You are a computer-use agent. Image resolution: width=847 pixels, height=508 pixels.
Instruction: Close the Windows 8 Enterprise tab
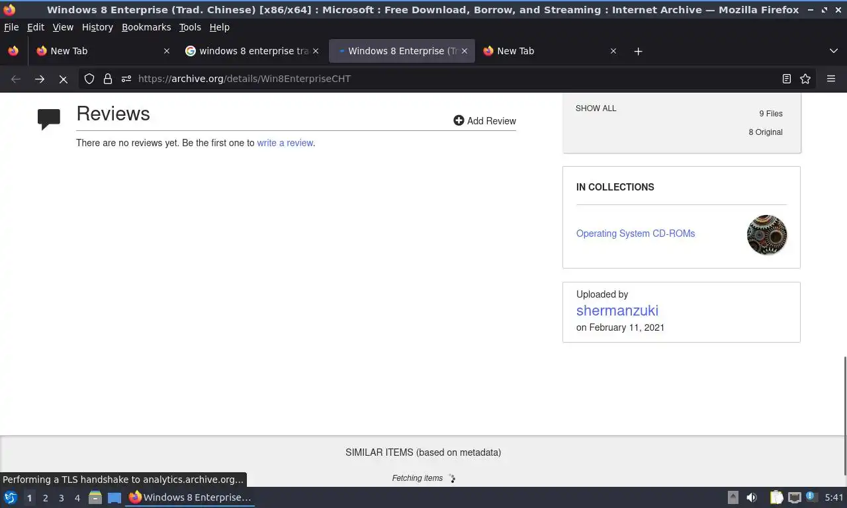465,51
